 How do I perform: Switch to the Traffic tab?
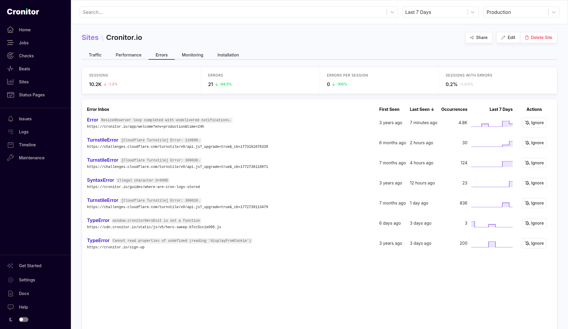(x=95, y=55)
